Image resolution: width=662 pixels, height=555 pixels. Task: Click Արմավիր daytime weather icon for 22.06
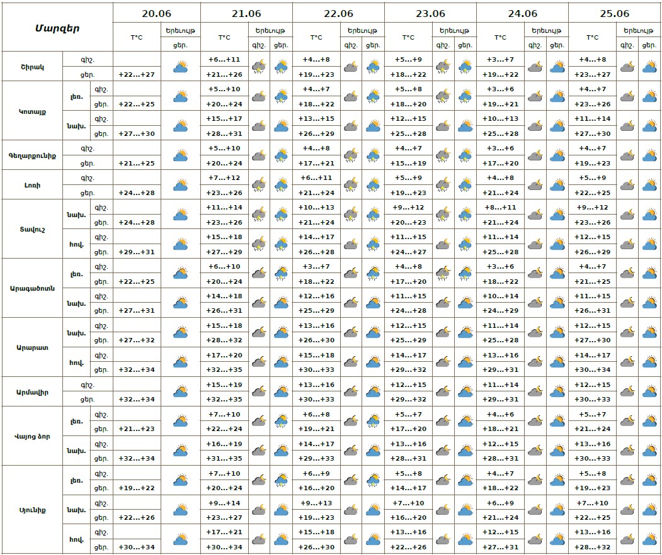(374, 392)
